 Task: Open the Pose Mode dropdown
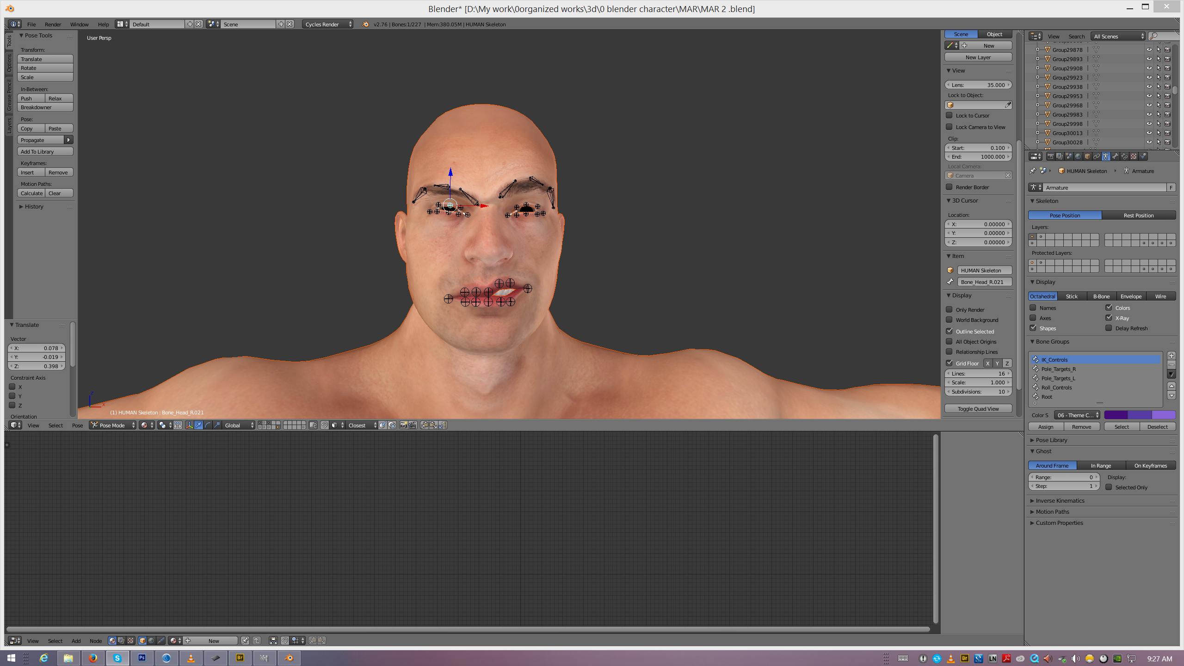click(x=113, y=425)
